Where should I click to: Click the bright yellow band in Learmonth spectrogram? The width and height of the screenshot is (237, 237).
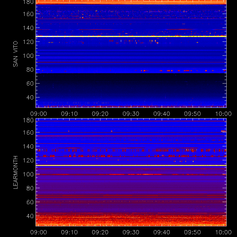[x=131, y=166]
